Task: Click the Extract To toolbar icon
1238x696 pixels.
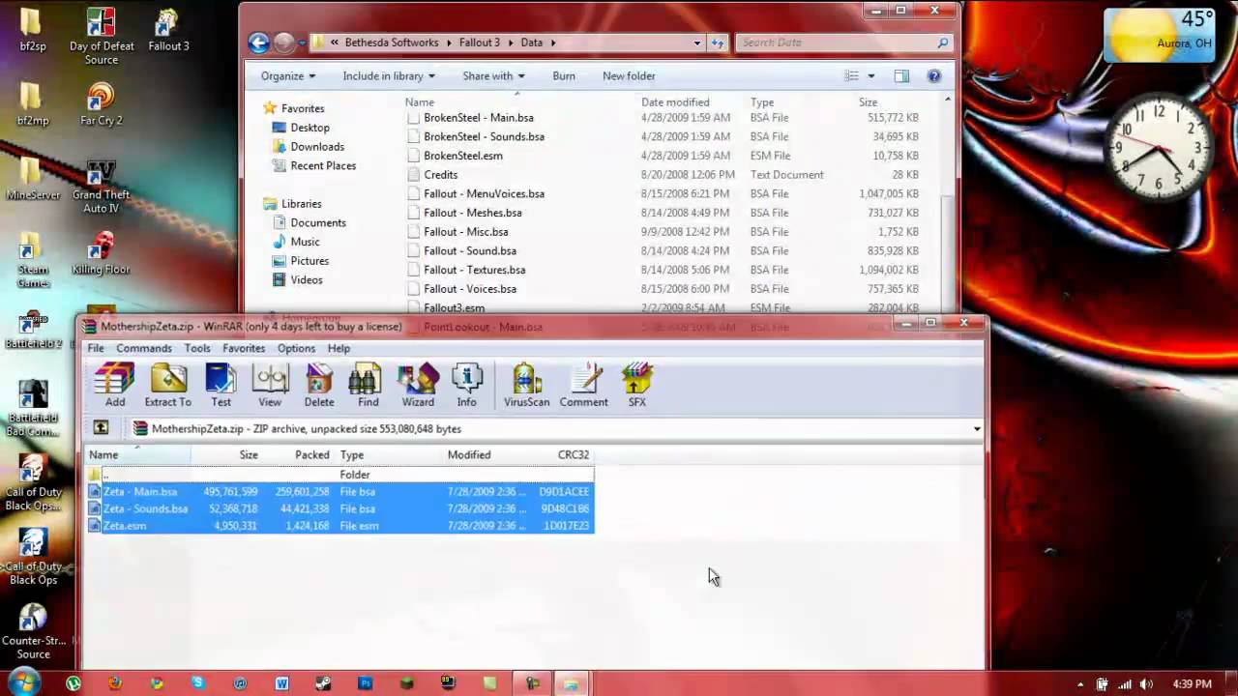Action: (x=167, y=385)
